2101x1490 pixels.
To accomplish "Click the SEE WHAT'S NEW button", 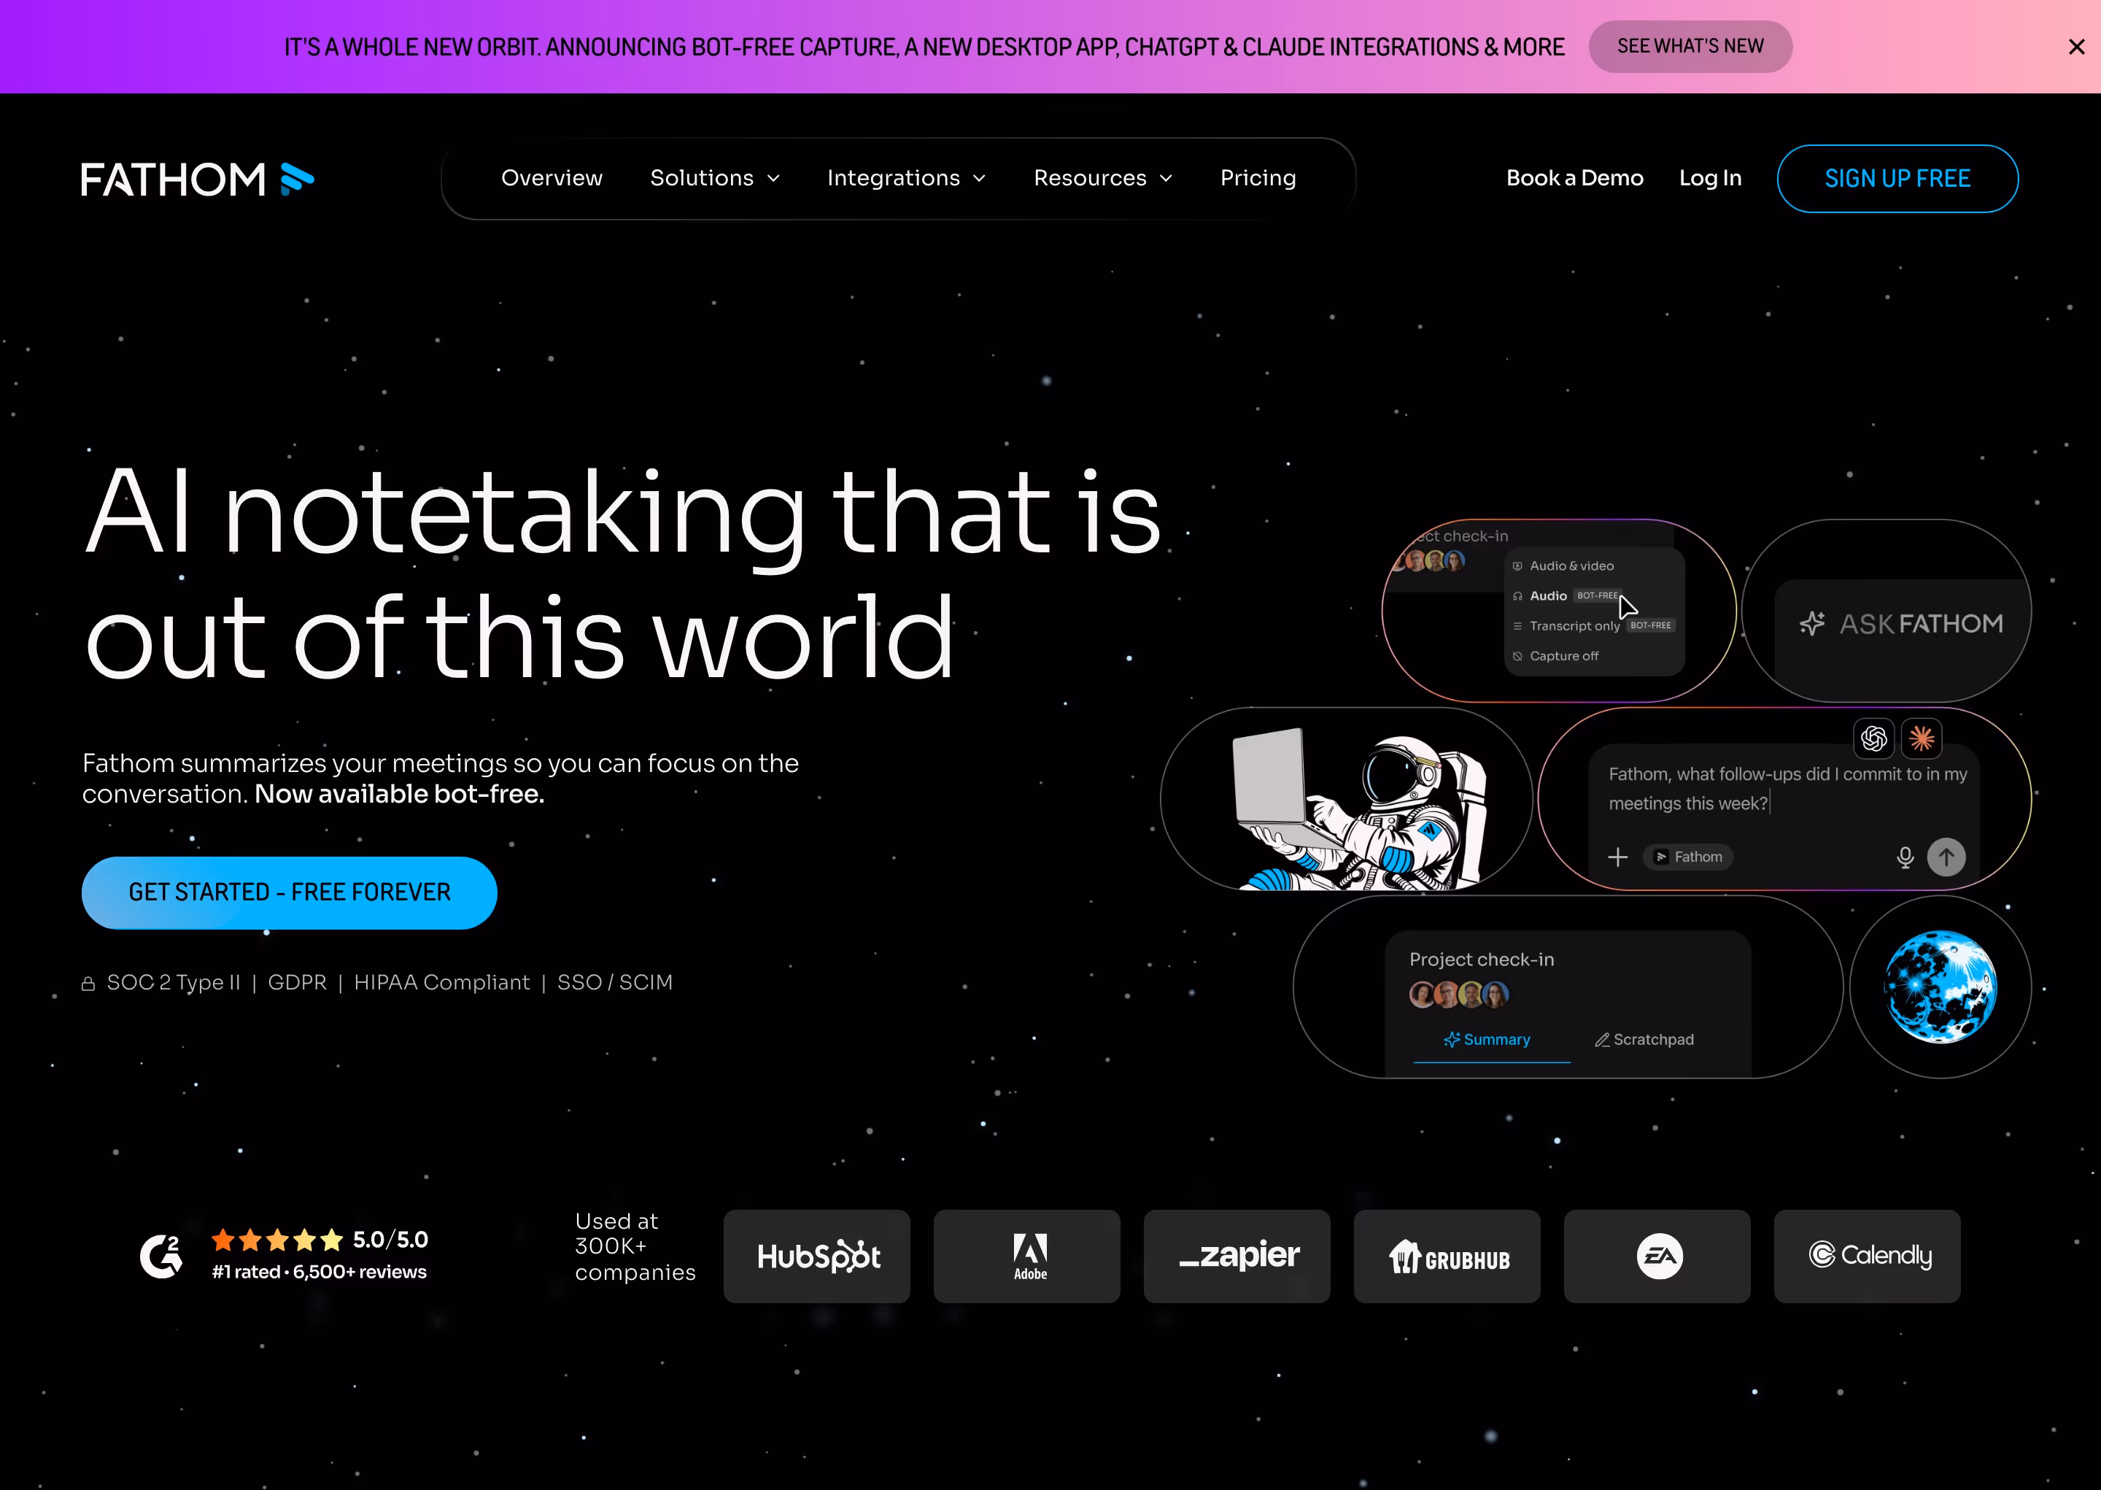I will click(1690, 47).
